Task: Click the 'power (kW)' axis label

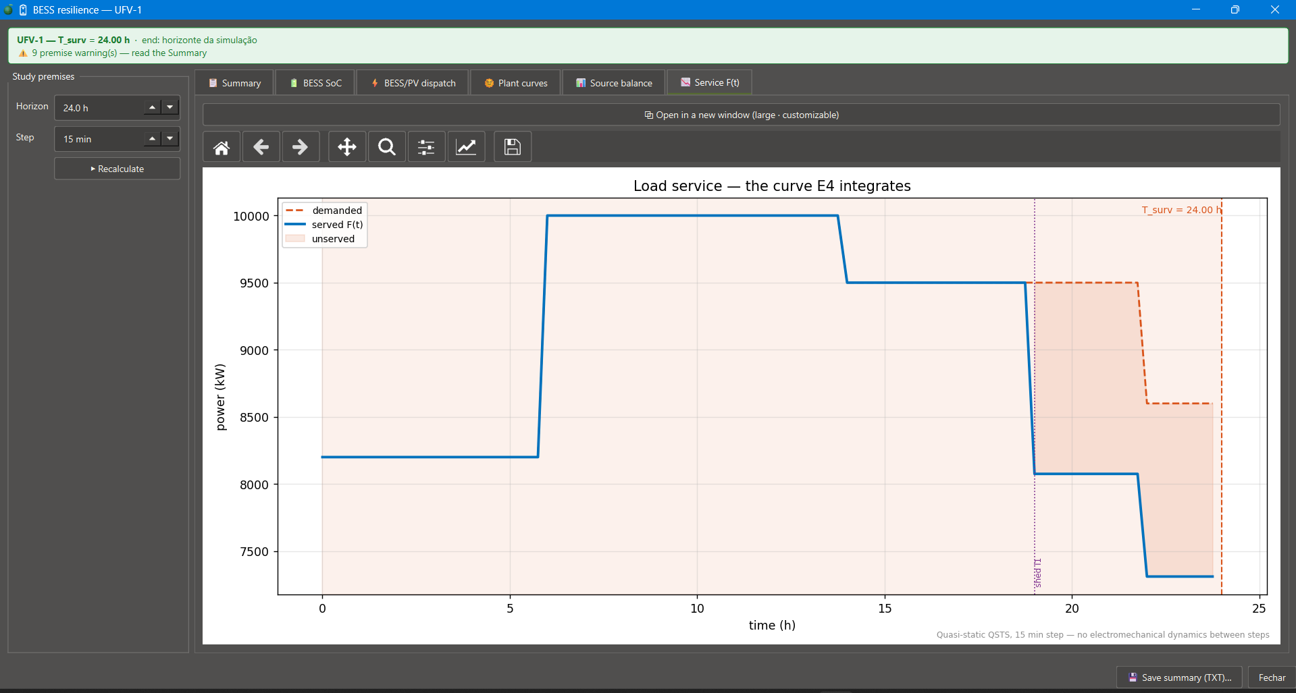Action: [220, 397]
